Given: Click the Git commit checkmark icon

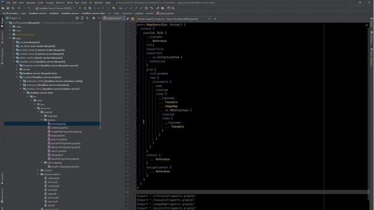Looking at the screenshot, I should (x=131, y=8).
